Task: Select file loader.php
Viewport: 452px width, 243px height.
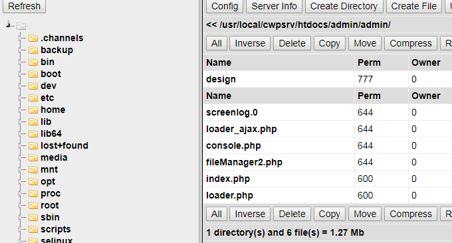Action: [x=229, y=195]
